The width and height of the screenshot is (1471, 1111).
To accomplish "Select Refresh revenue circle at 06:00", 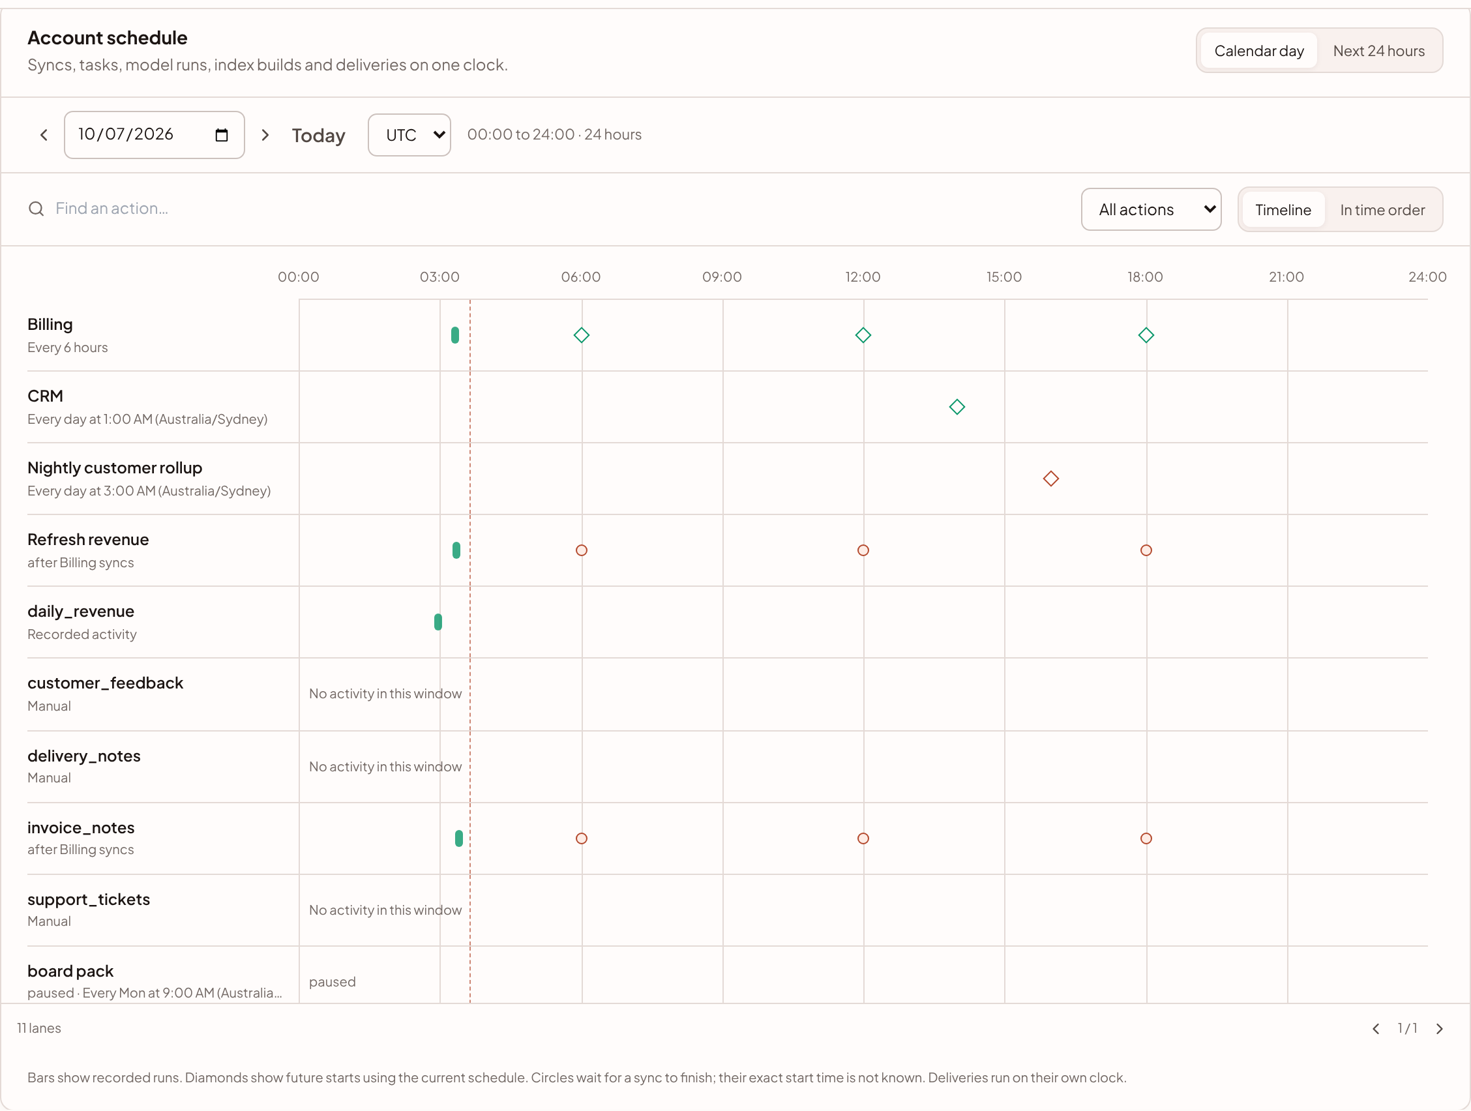I will tap(581, 550).
